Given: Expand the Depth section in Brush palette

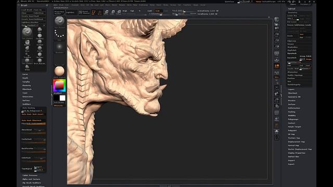Looking at the screenshot, I should point(25,78).
